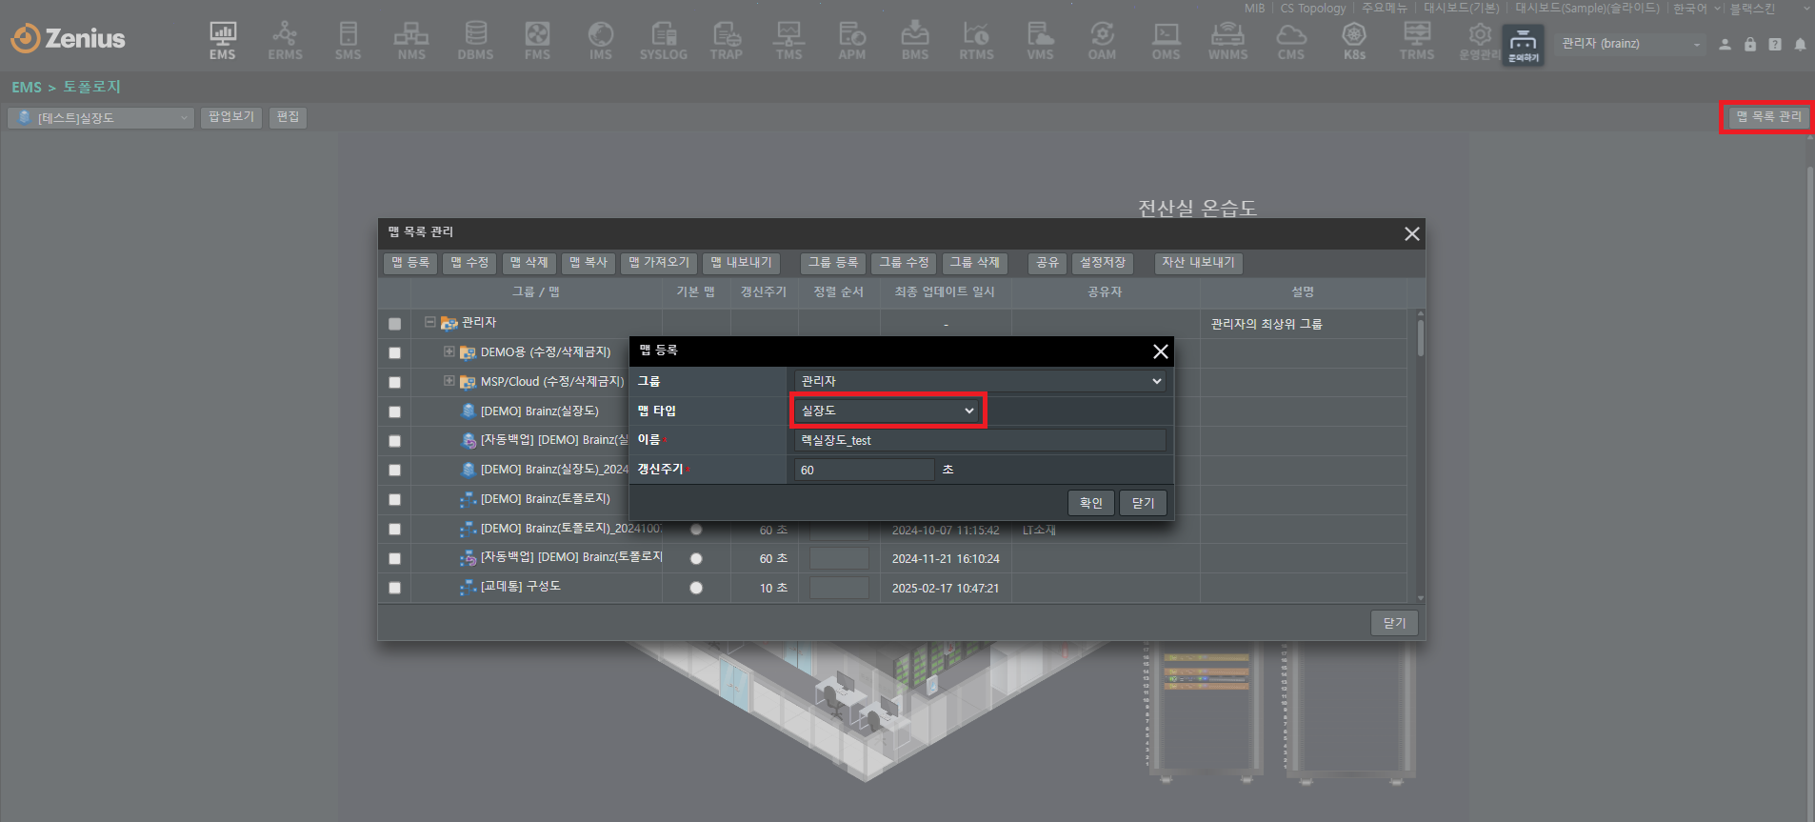Open the TRAP module icon

pos(727,41)
